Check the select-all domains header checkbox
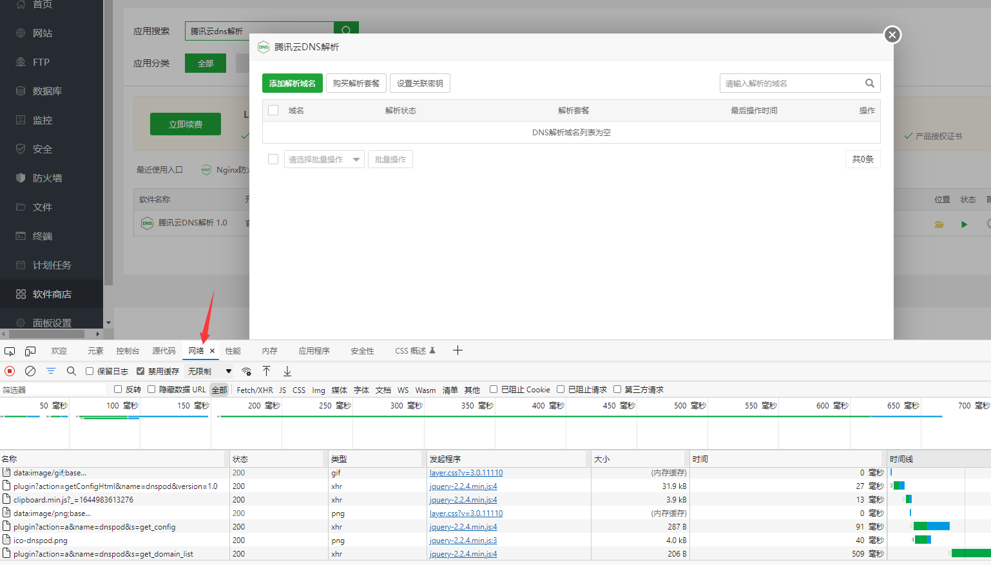This screenshot has height=565, width=991. pyautogui.click(x=273, y=110)
